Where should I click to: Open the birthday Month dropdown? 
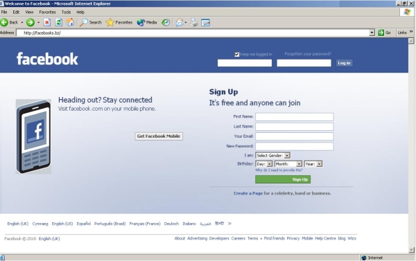[x=288, y=164]
